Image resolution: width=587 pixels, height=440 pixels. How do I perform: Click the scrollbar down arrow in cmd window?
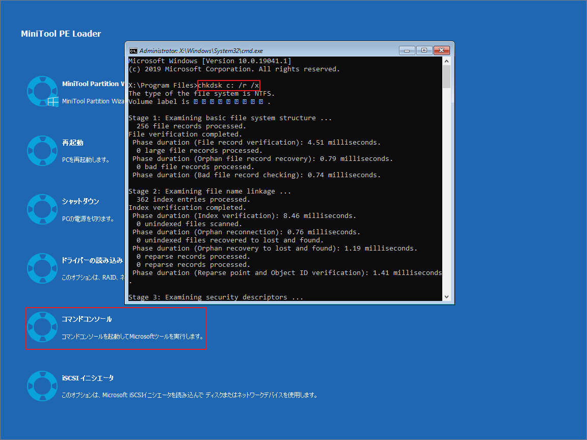pyautogui.click(x=447, y=296)
